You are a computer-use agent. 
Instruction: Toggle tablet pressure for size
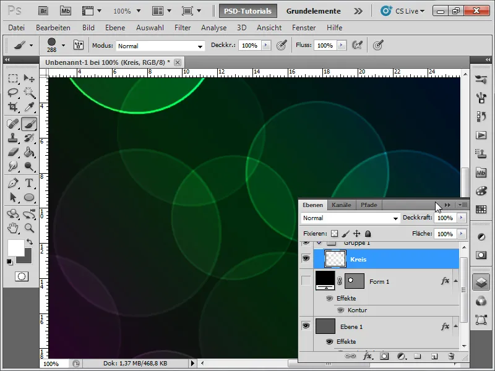pyautogui.click(x=378, y=45)
